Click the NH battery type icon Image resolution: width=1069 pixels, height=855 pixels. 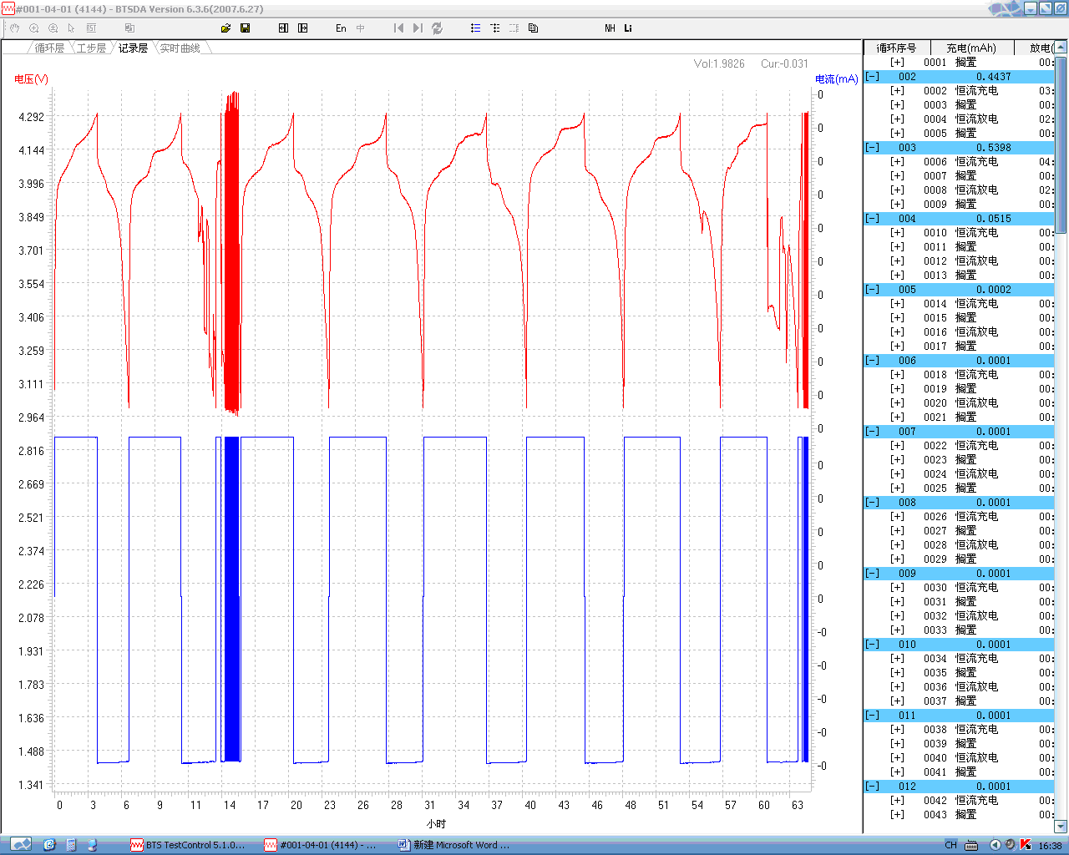coord(610,28)
